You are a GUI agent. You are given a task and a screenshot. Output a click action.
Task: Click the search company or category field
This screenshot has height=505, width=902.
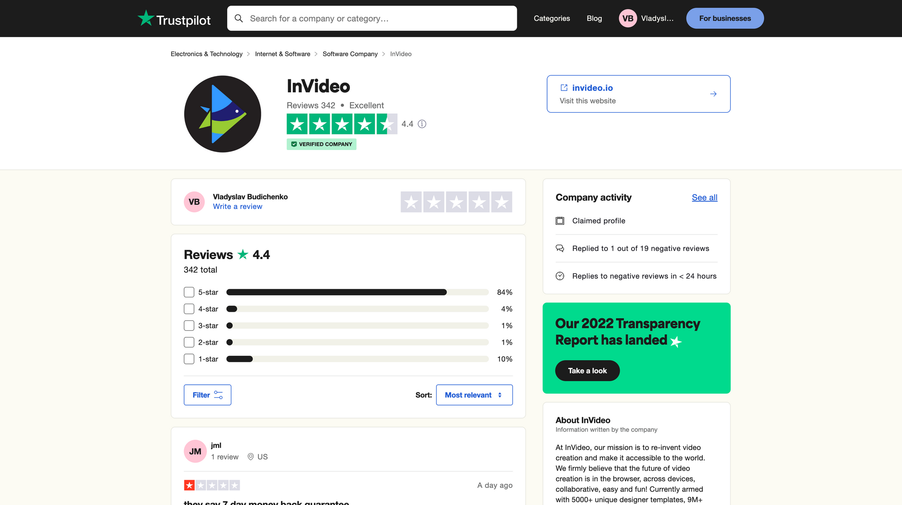coord(372,18)
